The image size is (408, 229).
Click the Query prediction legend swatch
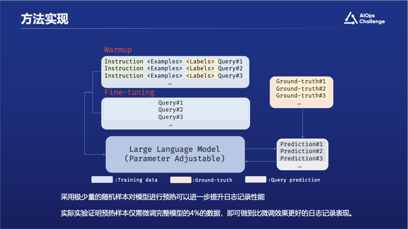click(255, 180)
